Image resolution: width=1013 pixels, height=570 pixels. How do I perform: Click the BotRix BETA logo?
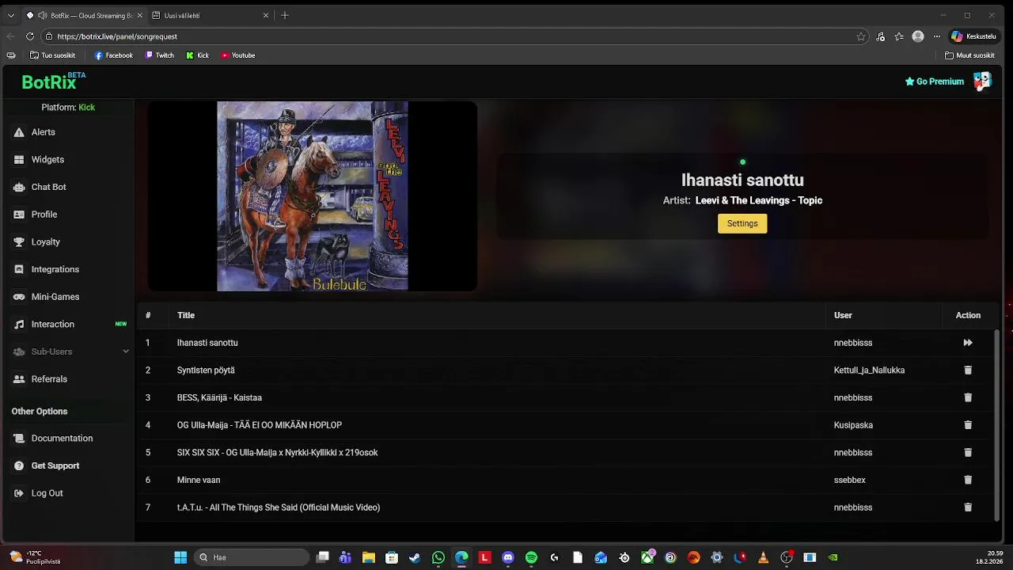pos(53,81)
